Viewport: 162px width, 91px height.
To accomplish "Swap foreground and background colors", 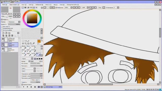I will [x=42, y=40].
